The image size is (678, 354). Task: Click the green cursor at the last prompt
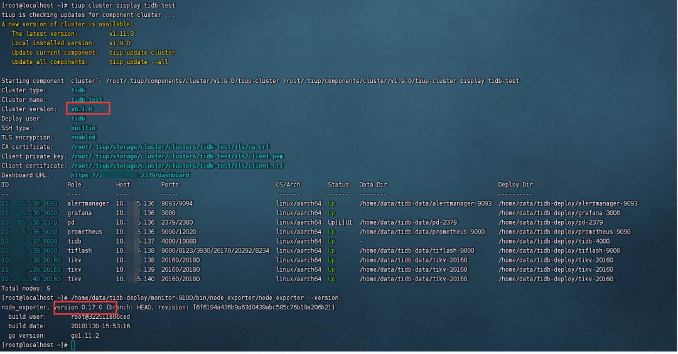coord(73,345)
